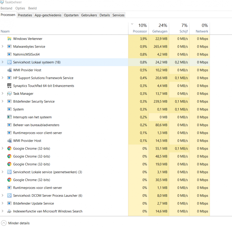The image size is (232, 227).
Task: Click the Windows Verkenner folder icon
Action: click(9, 39)
